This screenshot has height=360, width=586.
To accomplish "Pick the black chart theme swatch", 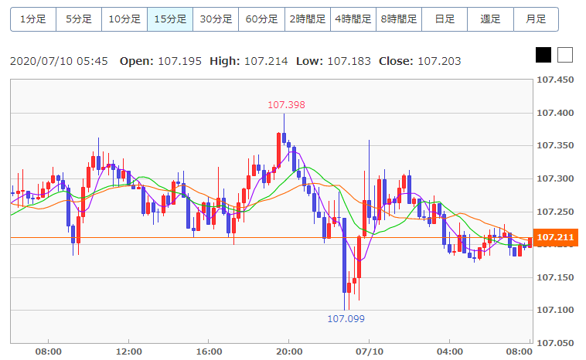I will coord(543,55).
